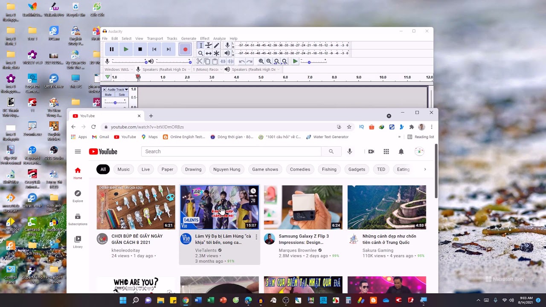Open the Audacity Generate menu
This screenshot has height=307, width=546.
(189, 38)
